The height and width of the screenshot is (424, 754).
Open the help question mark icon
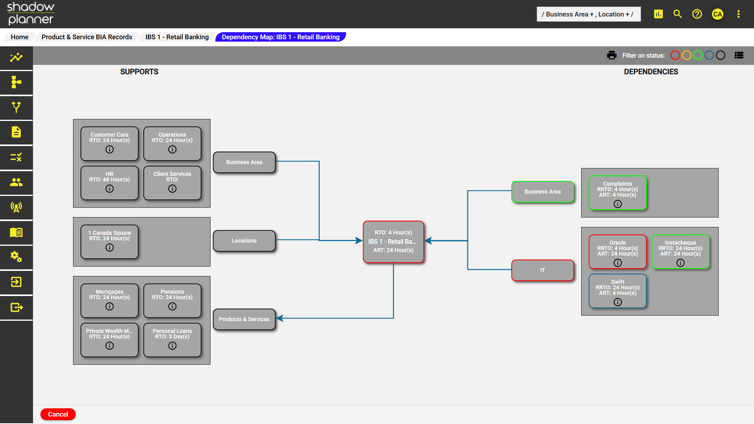697,14
